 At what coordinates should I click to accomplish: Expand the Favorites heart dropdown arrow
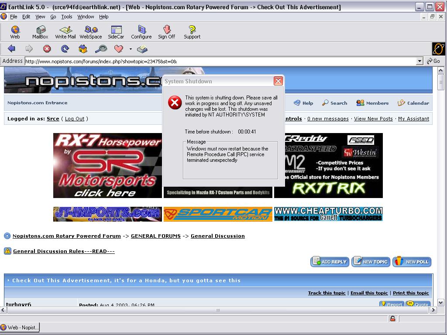point(131,49)
